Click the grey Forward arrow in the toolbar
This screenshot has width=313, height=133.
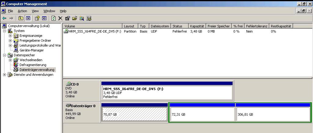(x=11, y=19)
